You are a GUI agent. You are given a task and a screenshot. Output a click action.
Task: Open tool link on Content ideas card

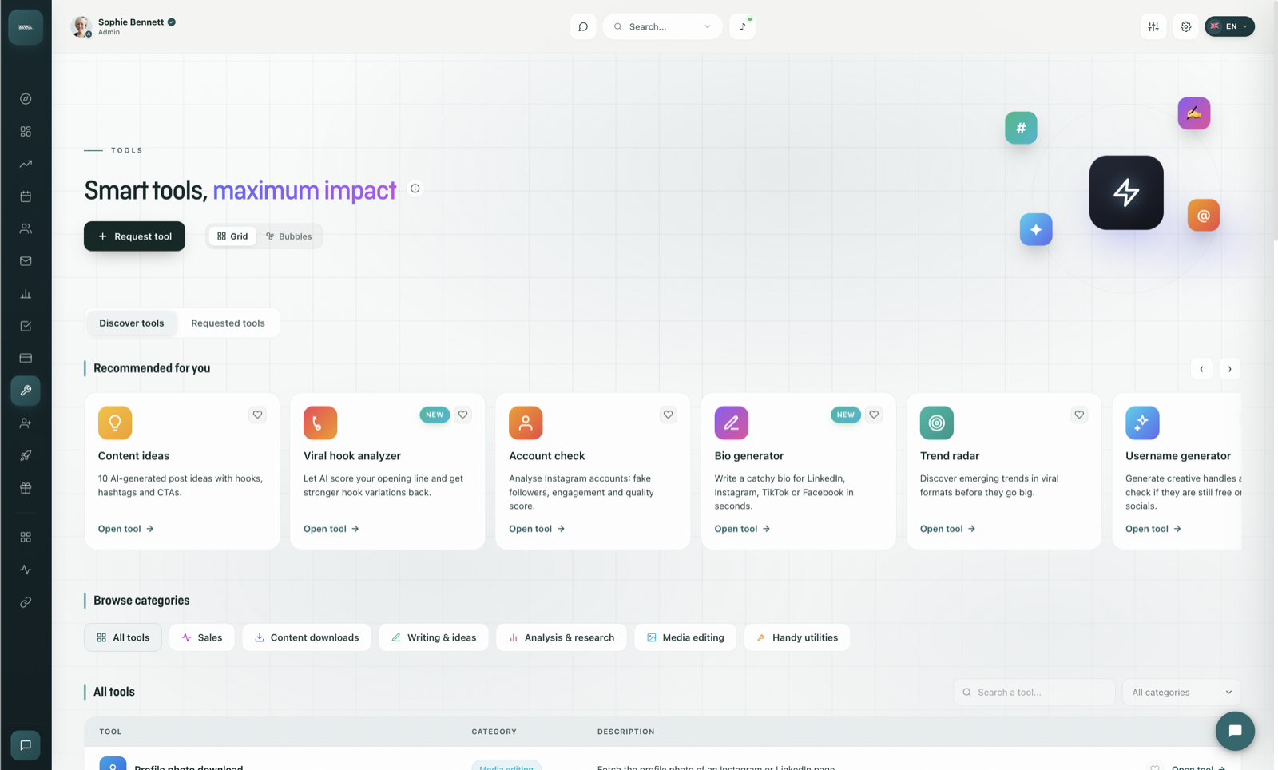tap(126, 529)
